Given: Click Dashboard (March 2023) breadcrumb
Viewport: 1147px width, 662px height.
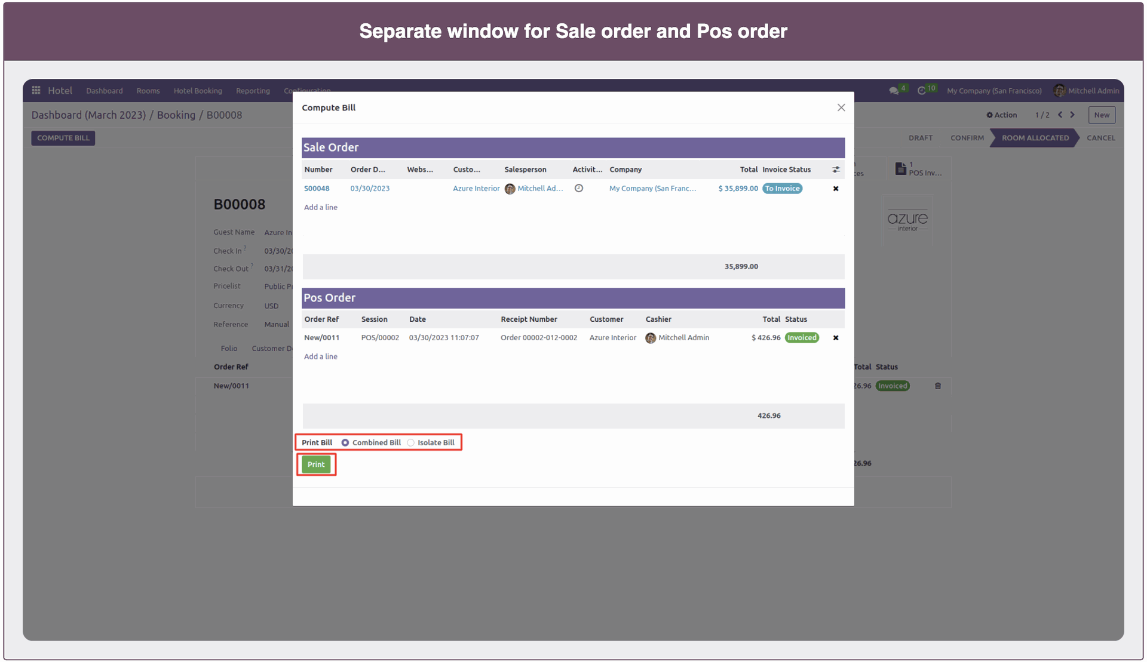Looking at the screenshot, I should click(88, 115).
